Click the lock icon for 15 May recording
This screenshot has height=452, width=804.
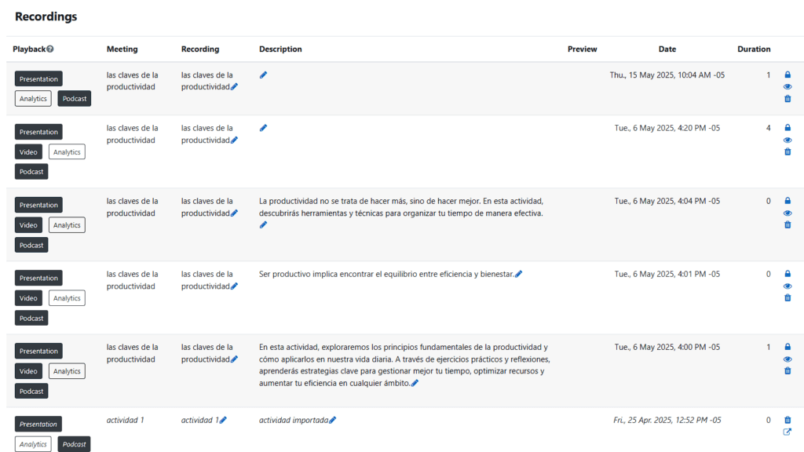coord(788,75)
